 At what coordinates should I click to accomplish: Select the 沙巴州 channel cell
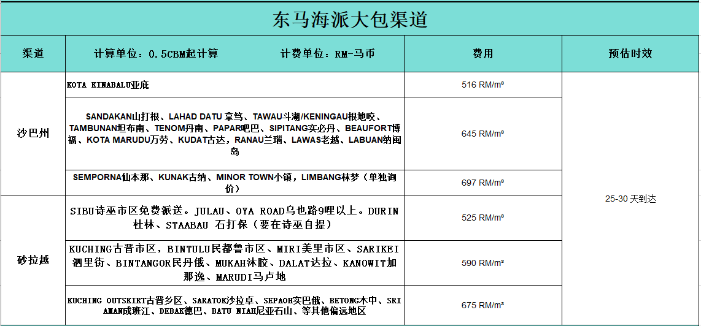(x=33, y=134)
